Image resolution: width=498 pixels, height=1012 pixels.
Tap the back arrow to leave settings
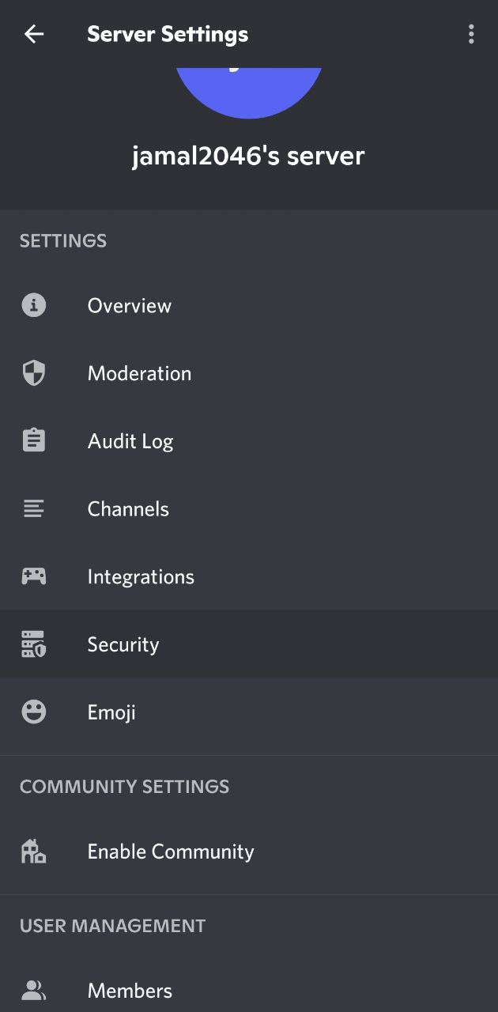pos(34,34)
